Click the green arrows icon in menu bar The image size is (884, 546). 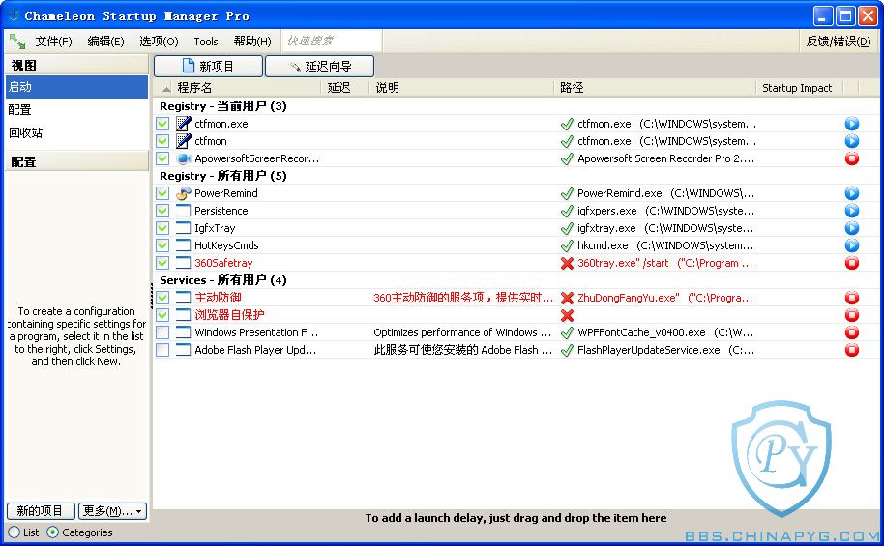[16, 42]
